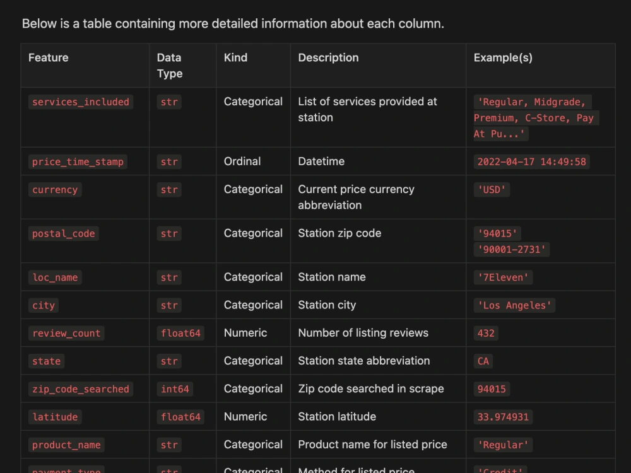The width and height of the screenshot is (631, 473).
Task: Click float64 type in latitude row
Action: tap(180, 417)
